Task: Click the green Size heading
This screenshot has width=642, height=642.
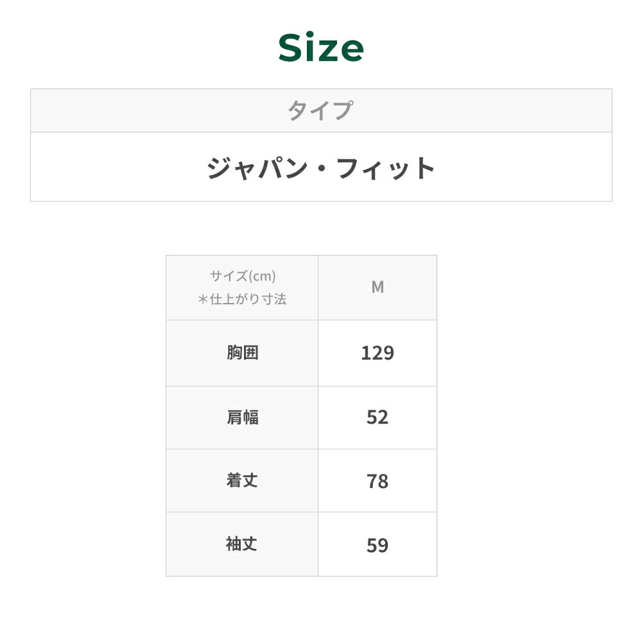Action: (x=321, y=48)
